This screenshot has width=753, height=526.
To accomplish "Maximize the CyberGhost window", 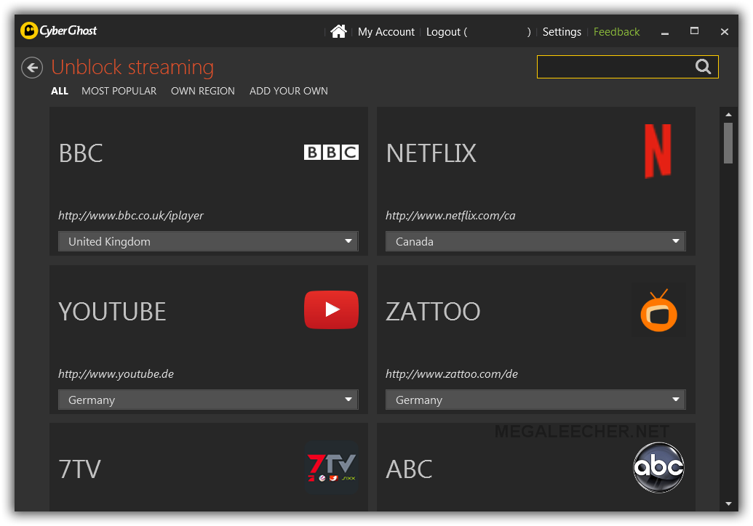I will 694,31.
